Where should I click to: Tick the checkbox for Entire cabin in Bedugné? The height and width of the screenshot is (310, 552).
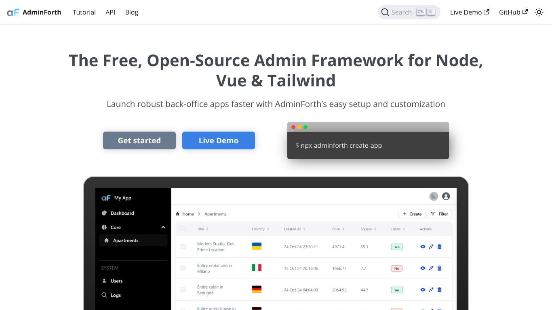[x=183, y=290]
